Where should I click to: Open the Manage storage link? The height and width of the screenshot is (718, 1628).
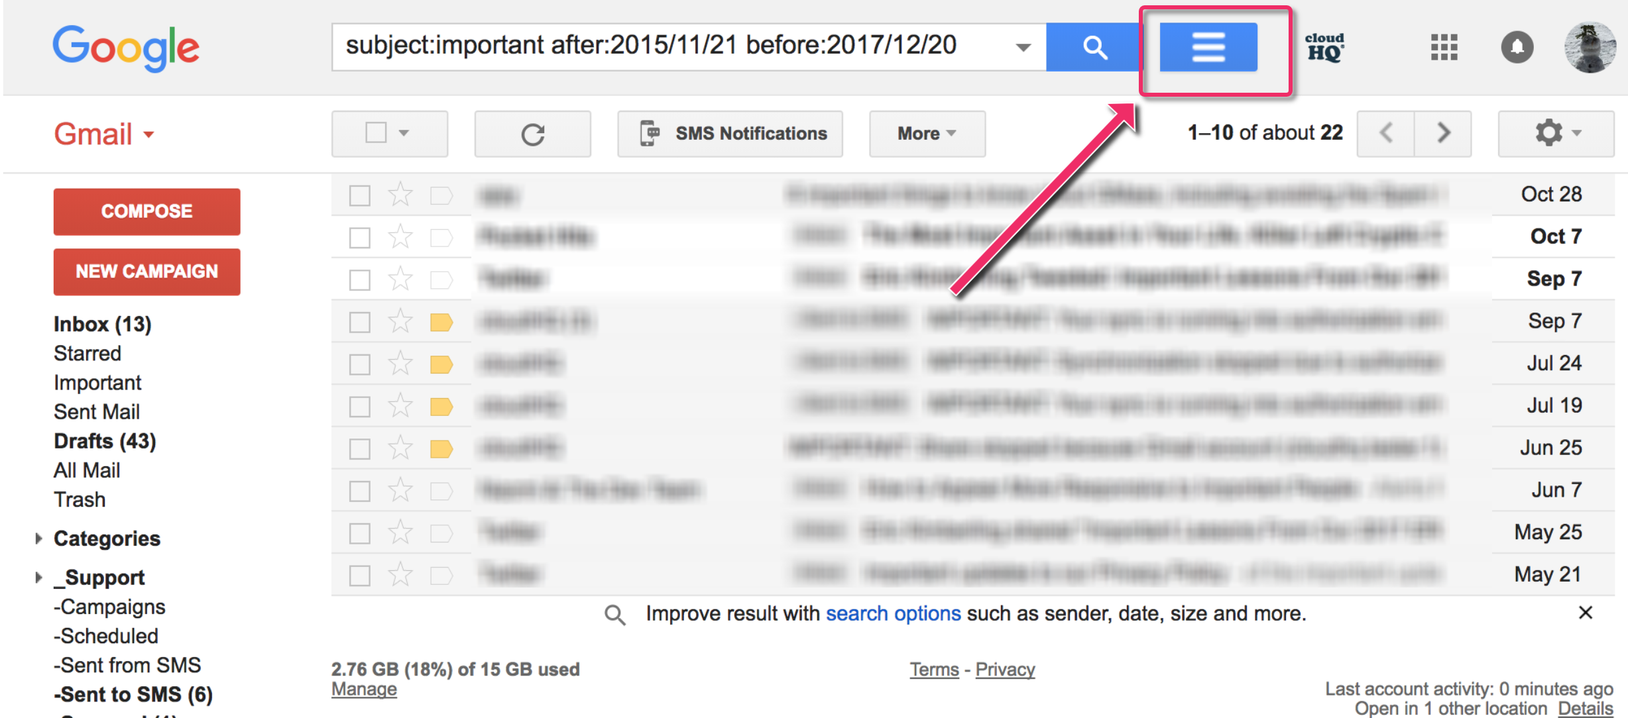(x=364, y=689)
